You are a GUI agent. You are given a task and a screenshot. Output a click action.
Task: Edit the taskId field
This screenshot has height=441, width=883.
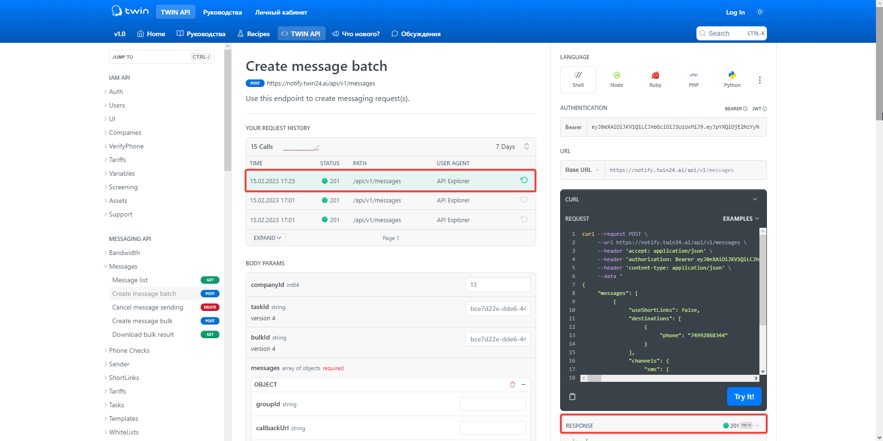pyautogui.click(x=498, y=309)
